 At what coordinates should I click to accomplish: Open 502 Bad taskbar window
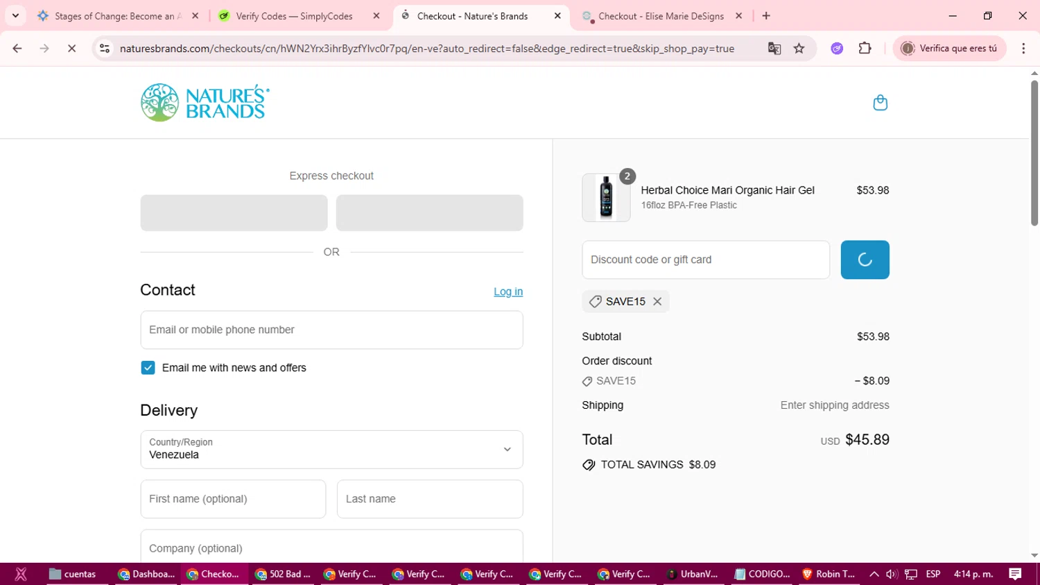pyautogui.click(x=283, y=574)
